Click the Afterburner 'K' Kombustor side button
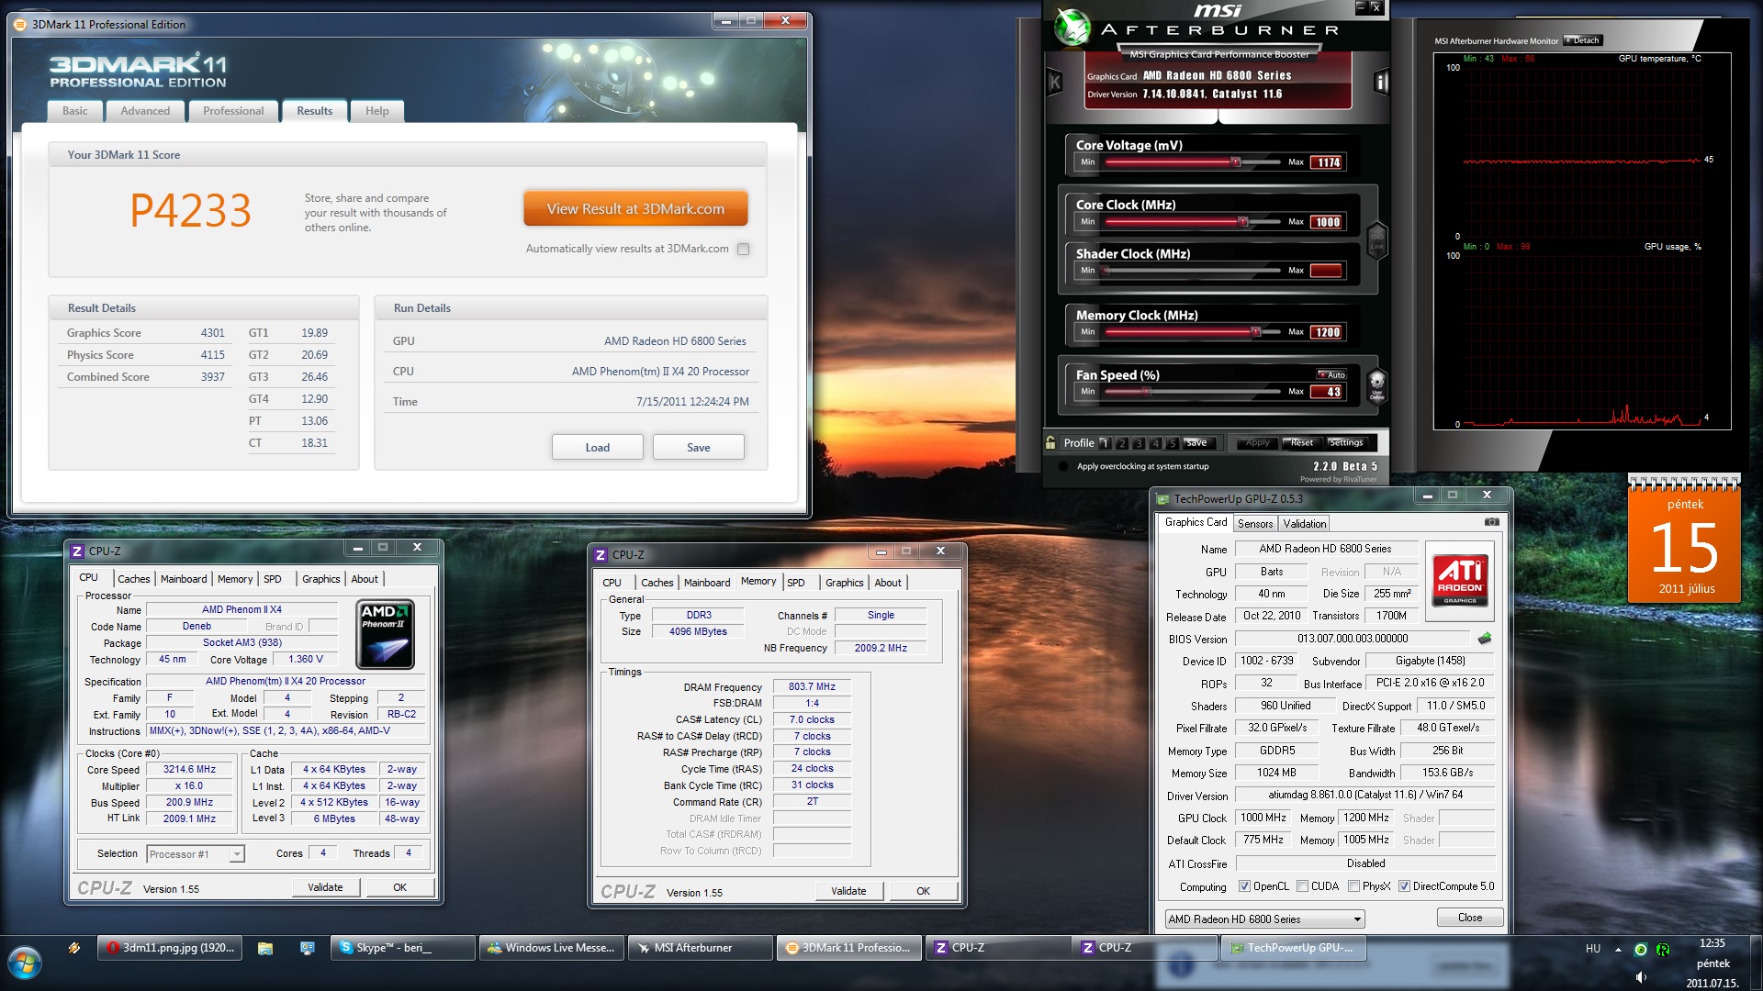Image resolution: width=1763 pixels, height=991 pixels. 1055,83
